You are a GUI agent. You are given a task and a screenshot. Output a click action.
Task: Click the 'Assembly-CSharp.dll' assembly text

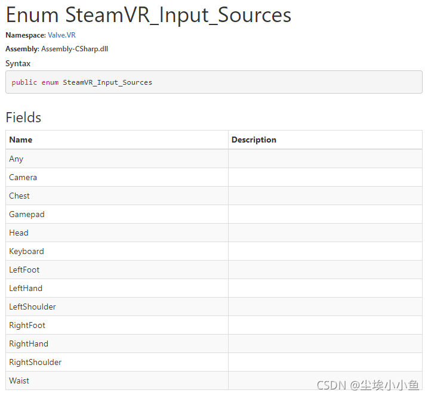75,49
